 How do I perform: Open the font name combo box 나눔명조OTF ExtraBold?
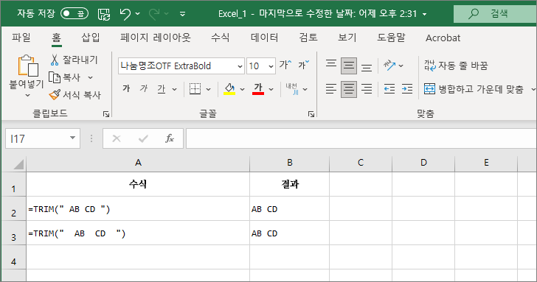click(x=181, y=66)
